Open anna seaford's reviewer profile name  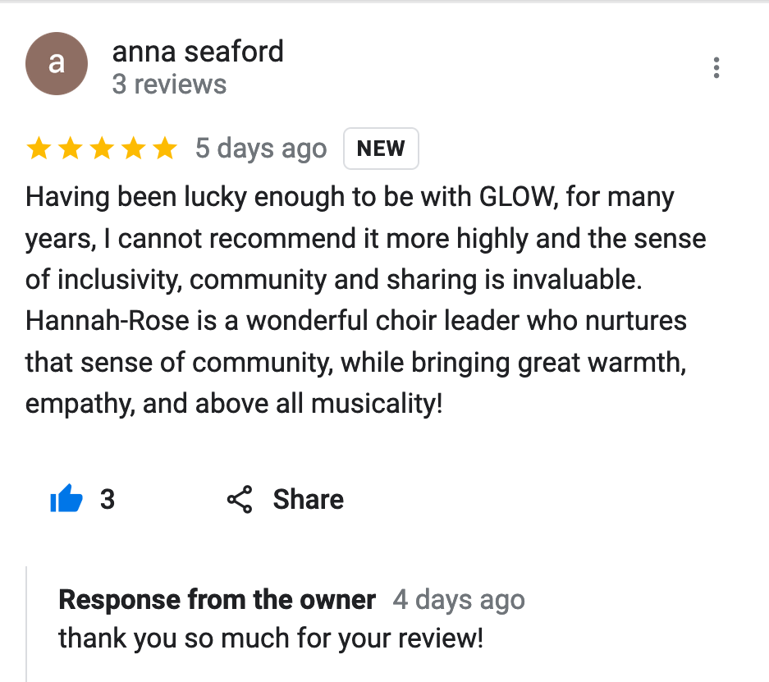tap(198, 52)
